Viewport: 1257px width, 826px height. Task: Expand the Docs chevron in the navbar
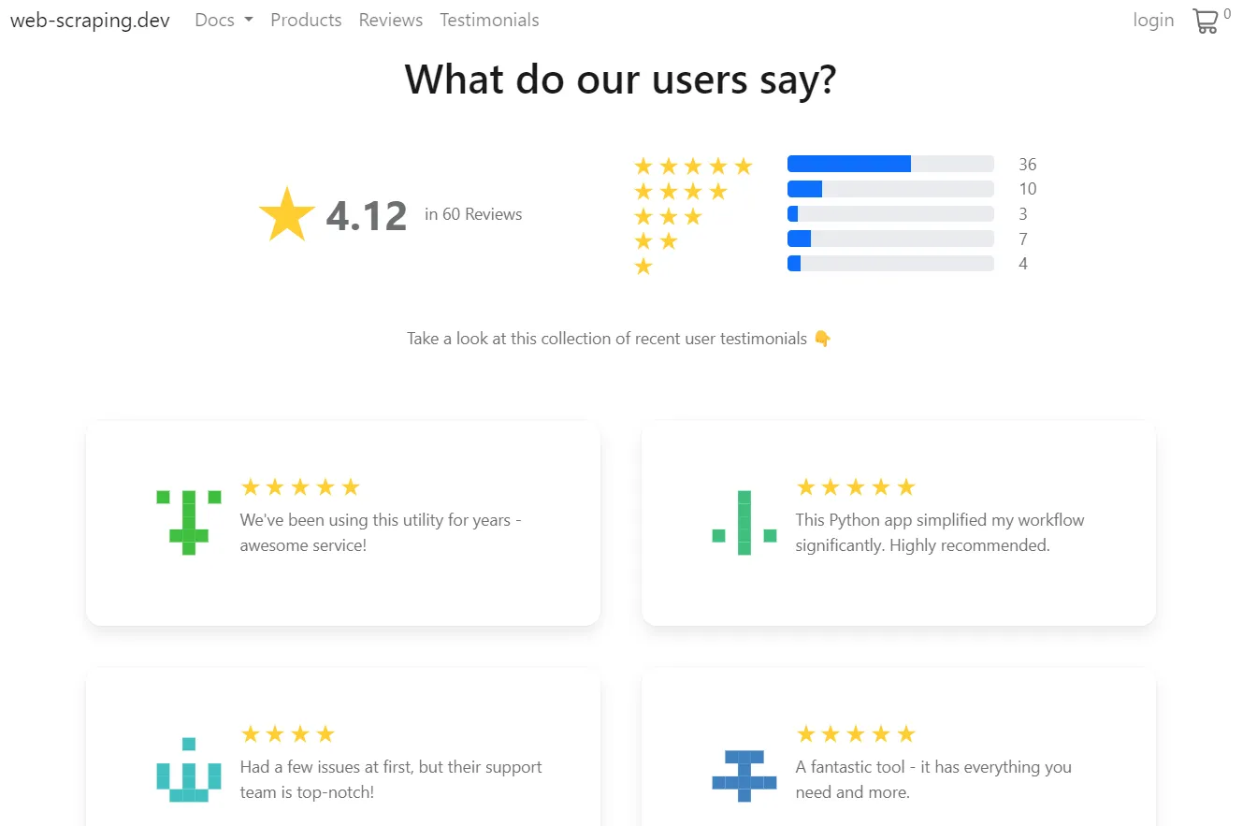[x=247, y=20]
